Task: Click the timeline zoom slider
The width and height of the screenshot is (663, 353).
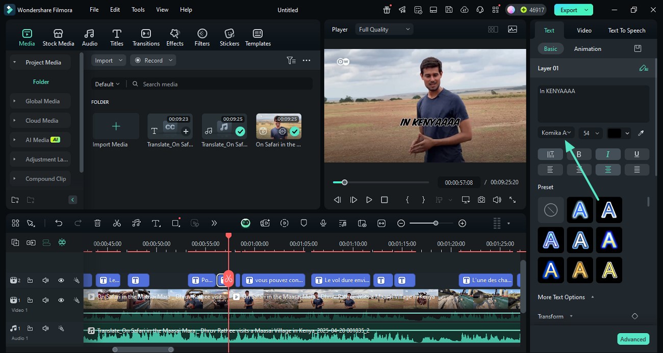Action: 431,223
